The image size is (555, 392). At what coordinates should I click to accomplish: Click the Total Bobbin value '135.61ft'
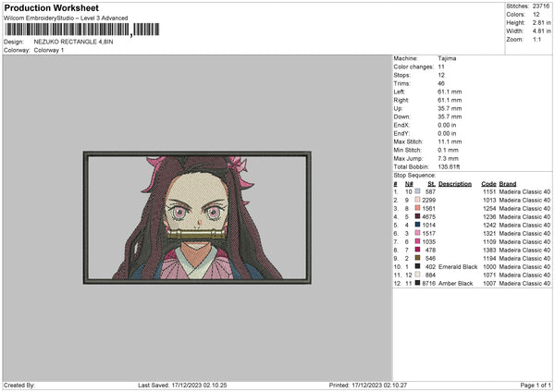[449, 166]
